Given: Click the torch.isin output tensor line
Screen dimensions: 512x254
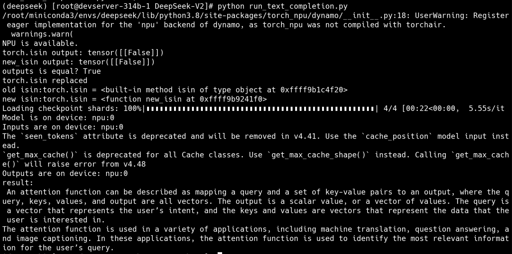Looking at the screenshot, I should [x=83, y=53].
